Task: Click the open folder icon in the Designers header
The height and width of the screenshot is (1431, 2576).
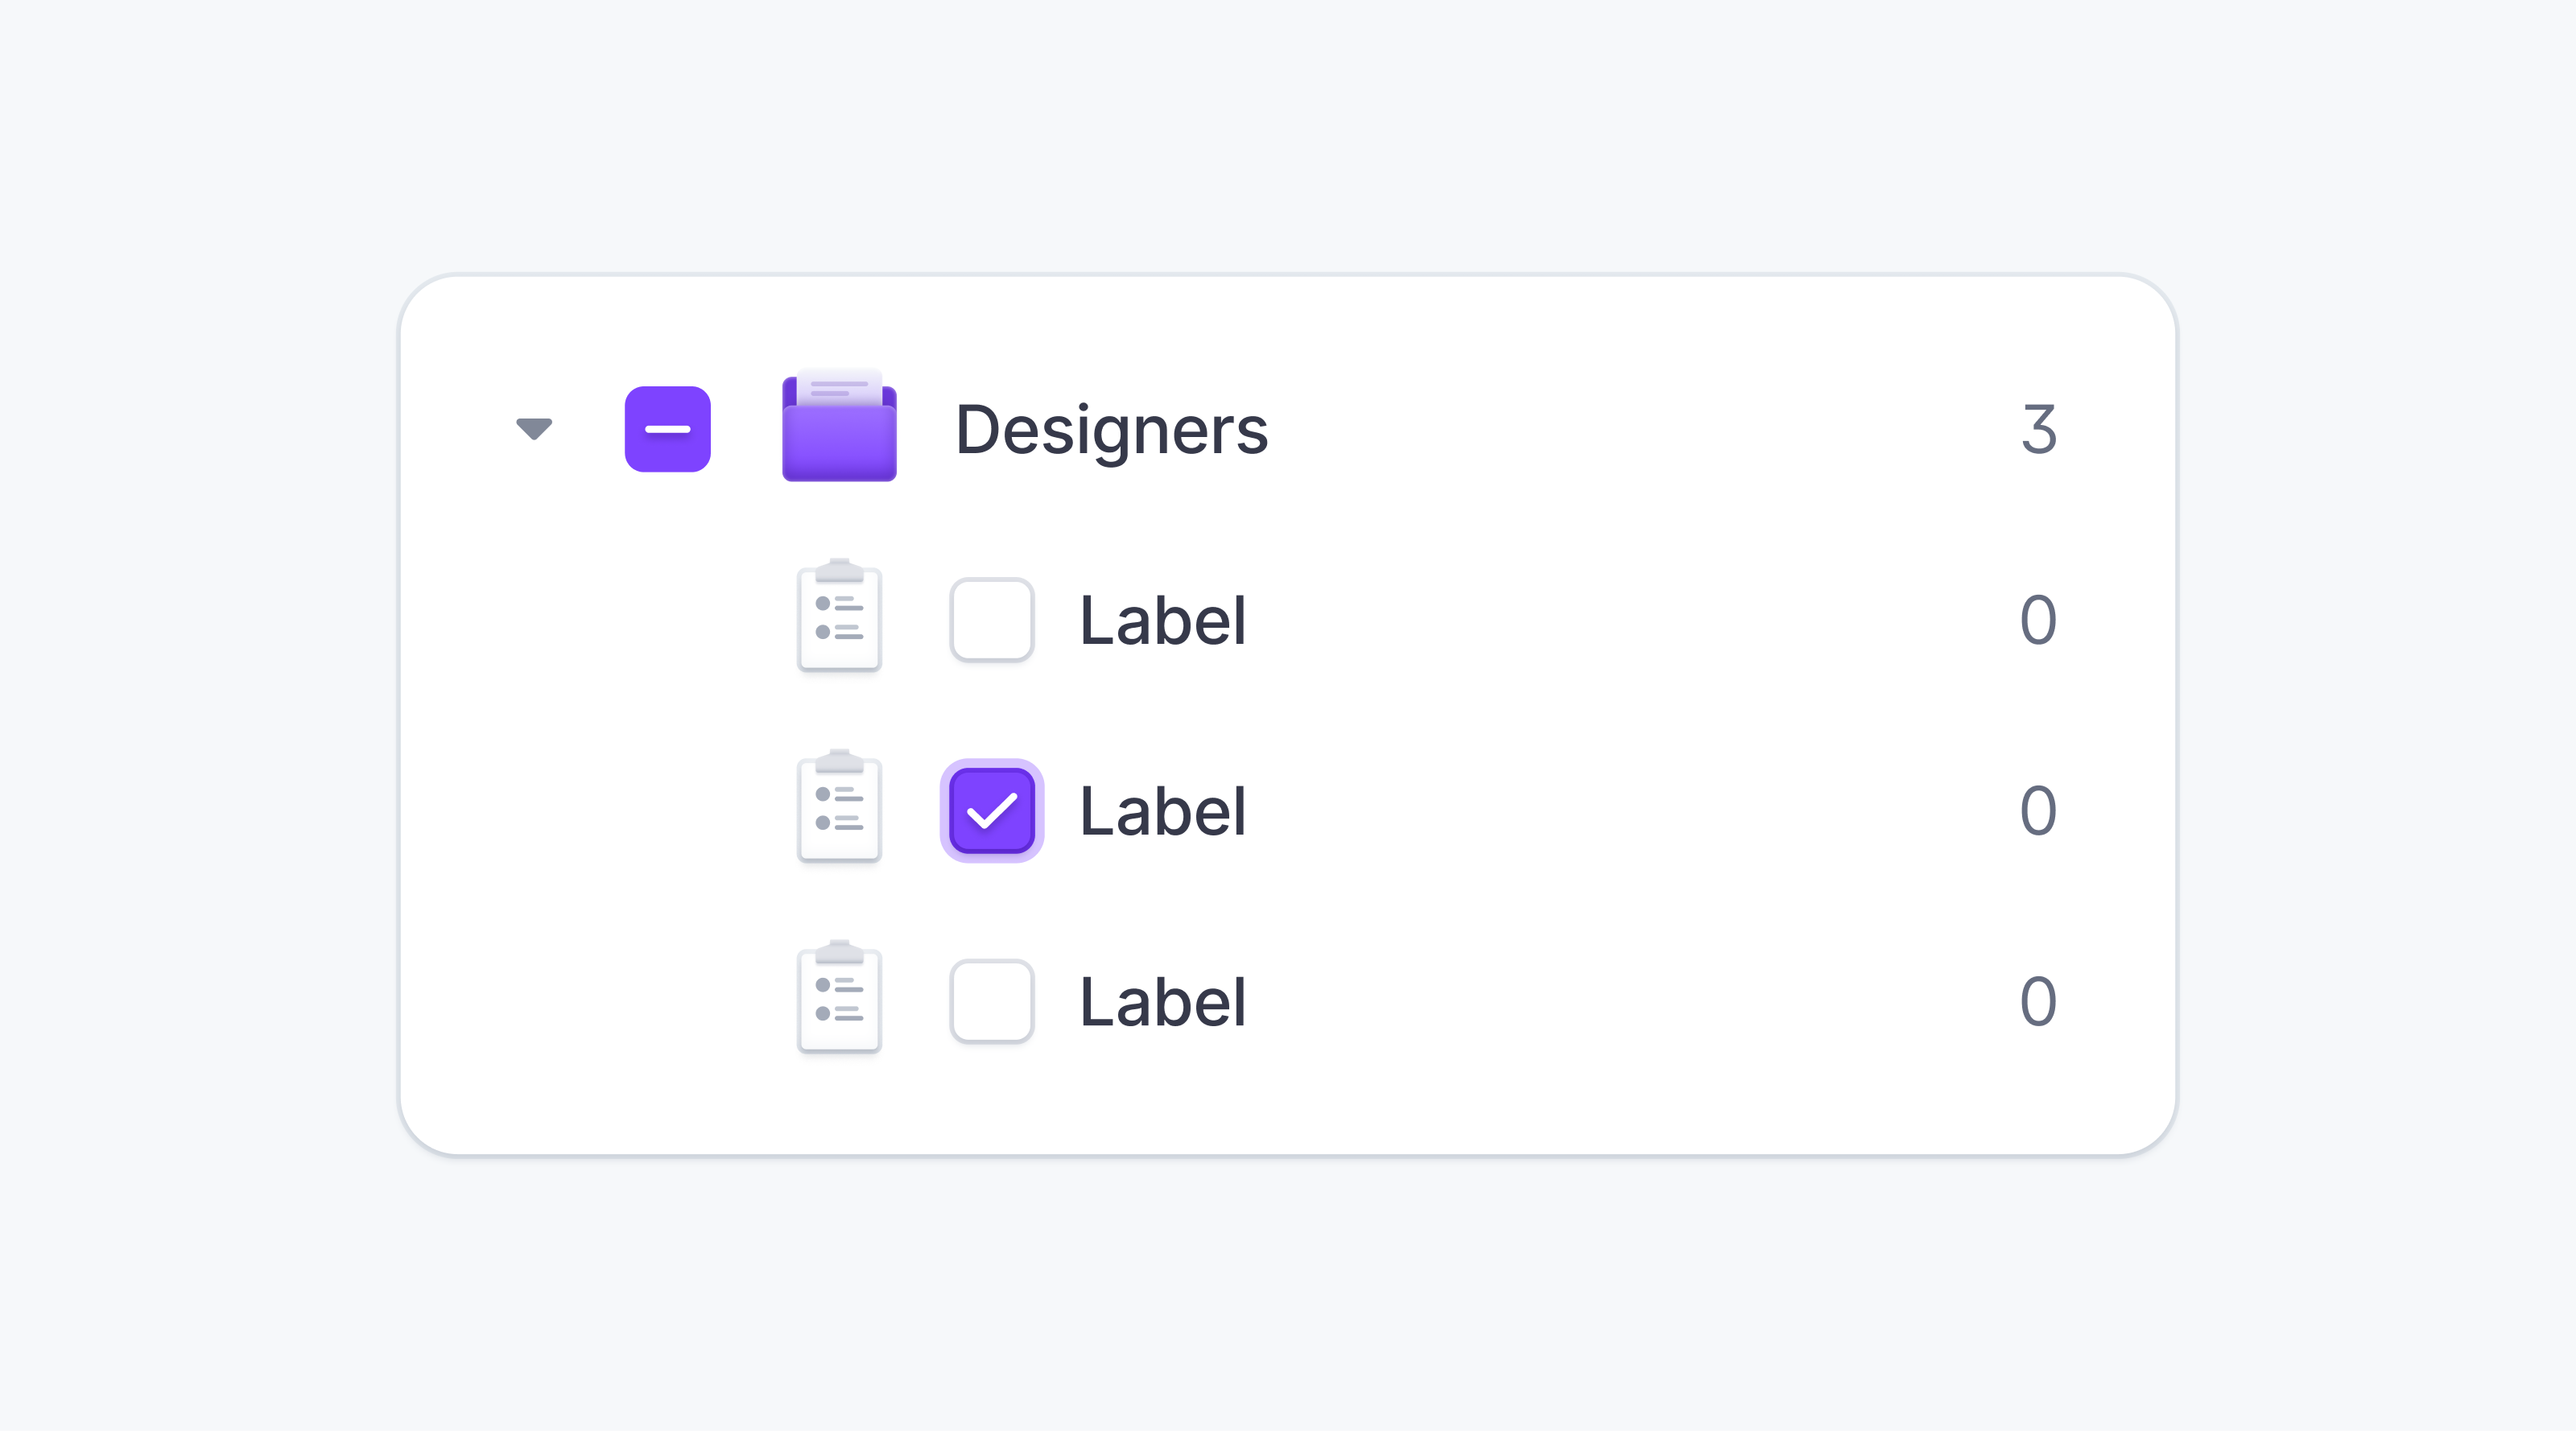Action: click(x=839, y=430)
